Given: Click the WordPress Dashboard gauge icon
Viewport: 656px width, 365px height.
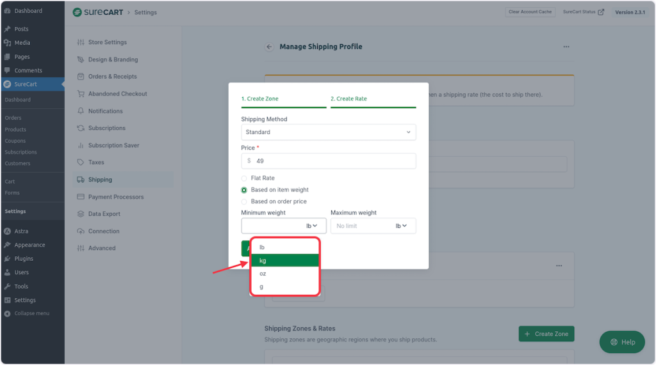Looking at the screenshot, I should [7, 11].
